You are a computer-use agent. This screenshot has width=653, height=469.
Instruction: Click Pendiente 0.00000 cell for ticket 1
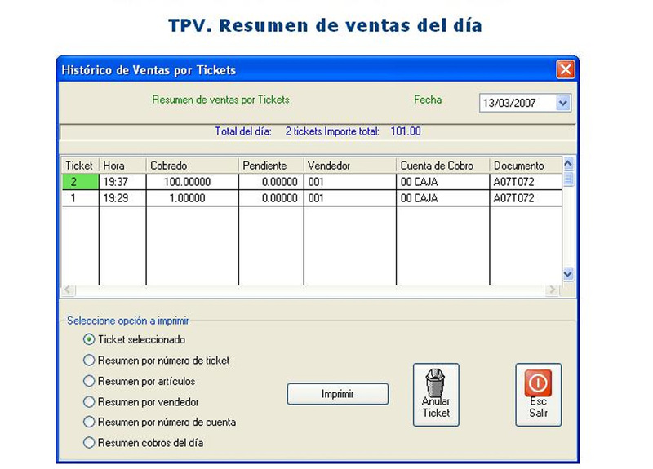(271, 198)
